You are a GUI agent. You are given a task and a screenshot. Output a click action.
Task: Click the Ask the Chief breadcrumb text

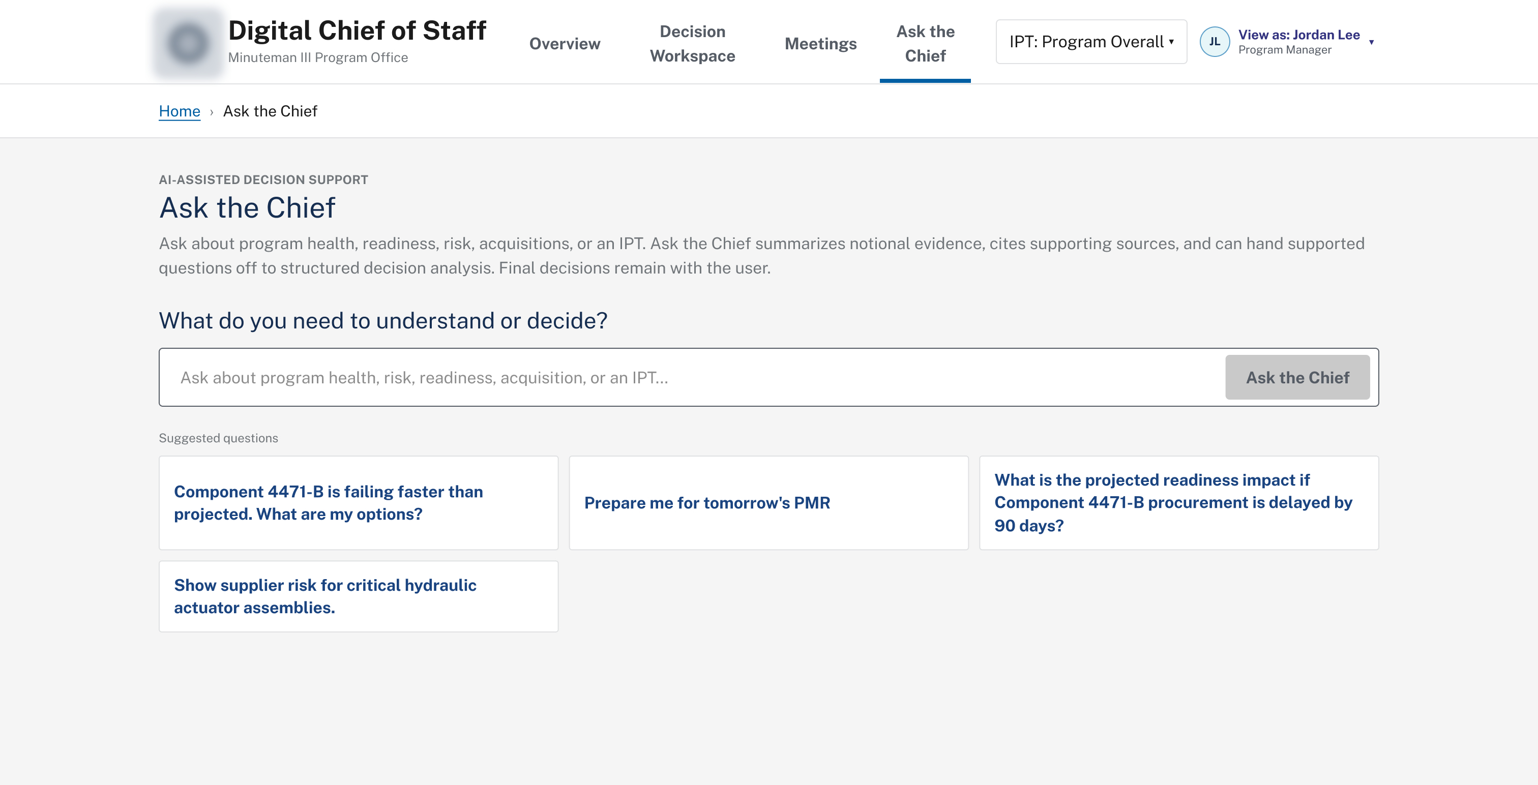pos(270,111)
